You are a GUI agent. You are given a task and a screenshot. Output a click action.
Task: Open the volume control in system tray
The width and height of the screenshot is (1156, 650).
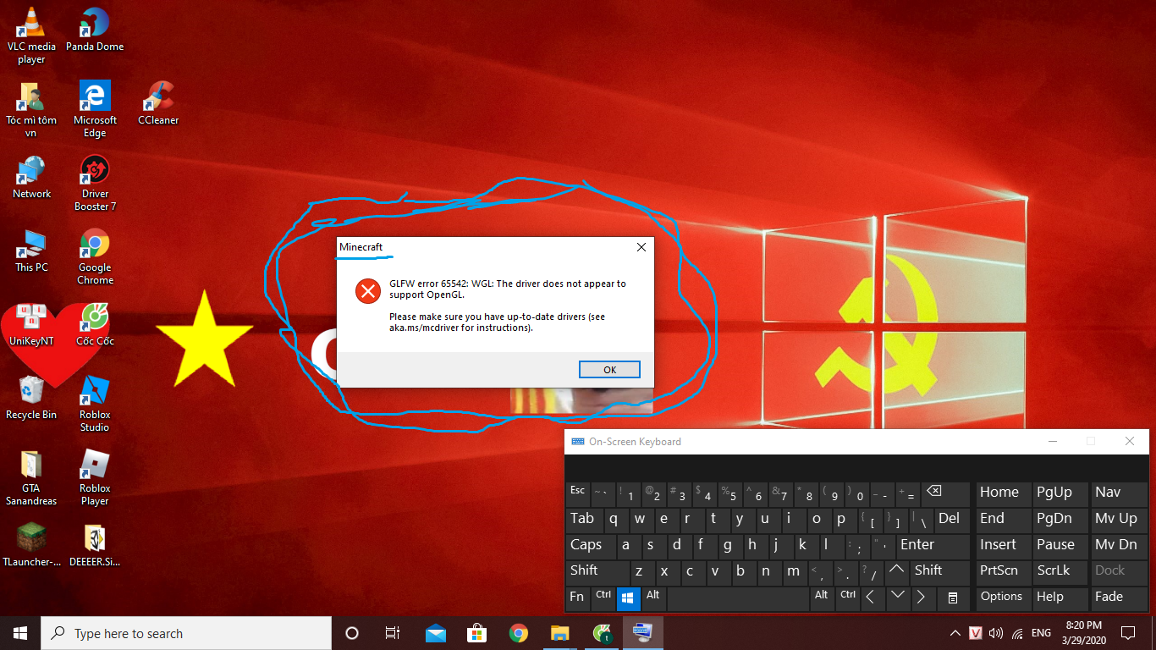tap(996, 633)
